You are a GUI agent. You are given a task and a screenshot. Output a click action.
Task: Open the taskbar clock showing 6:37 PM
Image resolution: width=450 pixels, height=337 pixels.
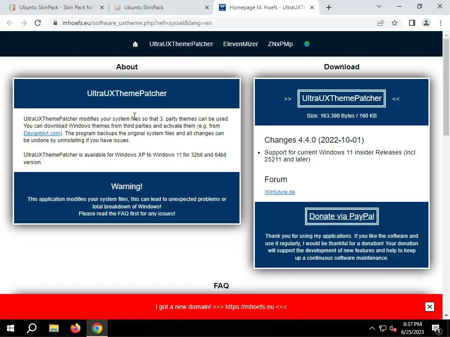click(x=412, y=328)
